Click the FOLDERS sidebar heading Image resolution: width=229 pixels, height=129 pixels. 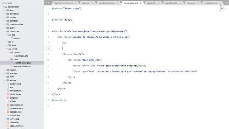pyautogui.click(x=8, y=3)
